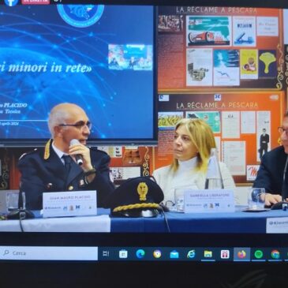Click the live video showing the speakers
Viewport: 288px width, 288px height.
(144, 119)
